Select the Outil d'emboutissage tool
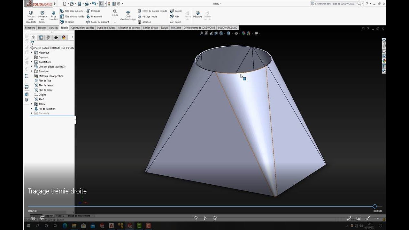This screenshot has width=409, height=230. 128,16
